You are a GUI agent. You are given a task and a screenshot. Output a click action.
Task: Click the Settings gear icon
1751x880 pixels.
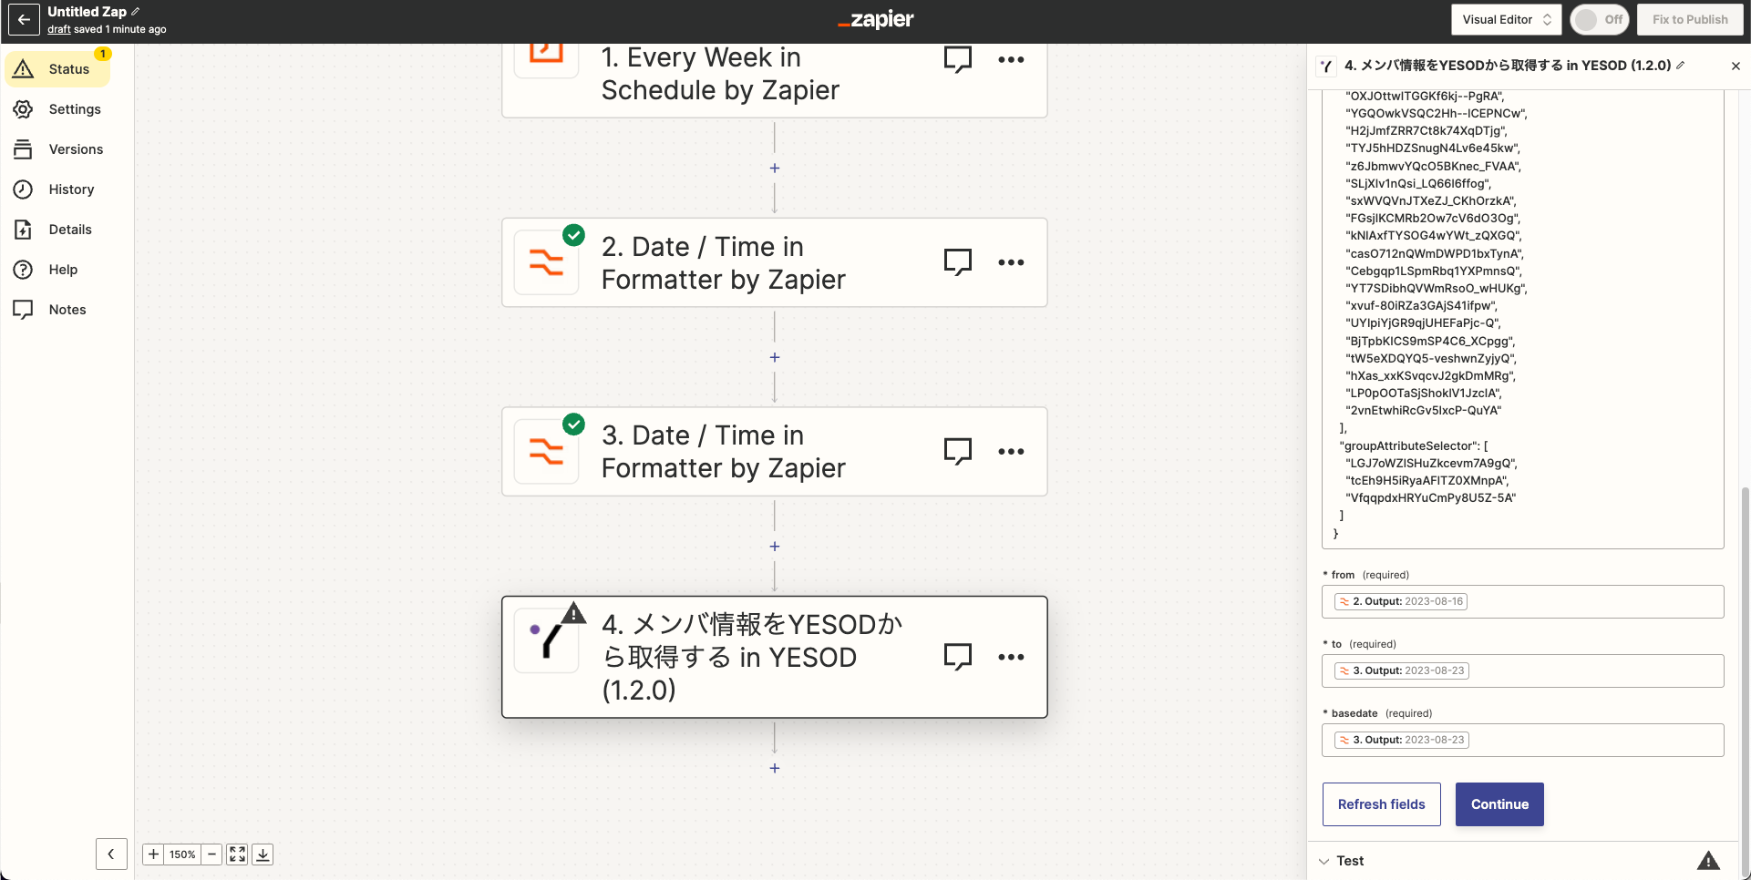(x=24, y=109)
